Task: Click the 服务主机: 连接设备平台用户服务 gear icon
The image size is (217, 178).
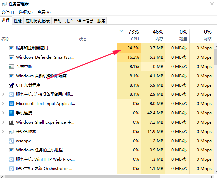Action: click(x=11, y=94)
